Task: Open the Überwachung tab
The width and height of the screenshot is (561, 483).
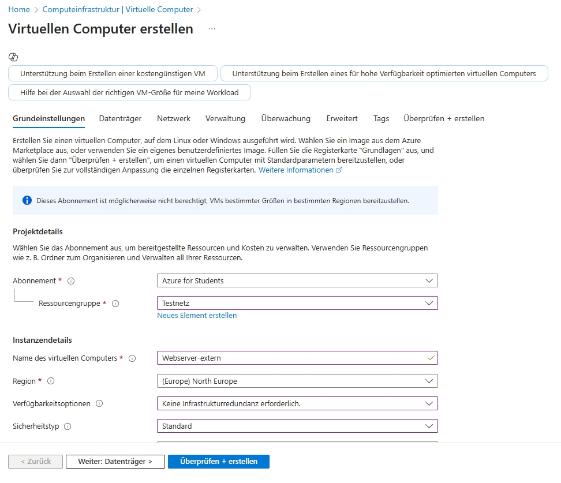Action: coord(286,118)
